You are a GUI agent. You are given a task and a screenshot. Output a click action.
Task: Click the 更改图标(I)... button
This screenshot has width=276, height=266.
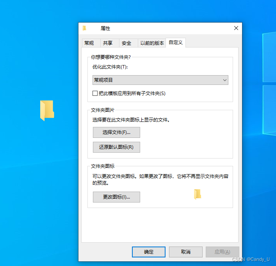pyautogui.click(x=116, y=197)
